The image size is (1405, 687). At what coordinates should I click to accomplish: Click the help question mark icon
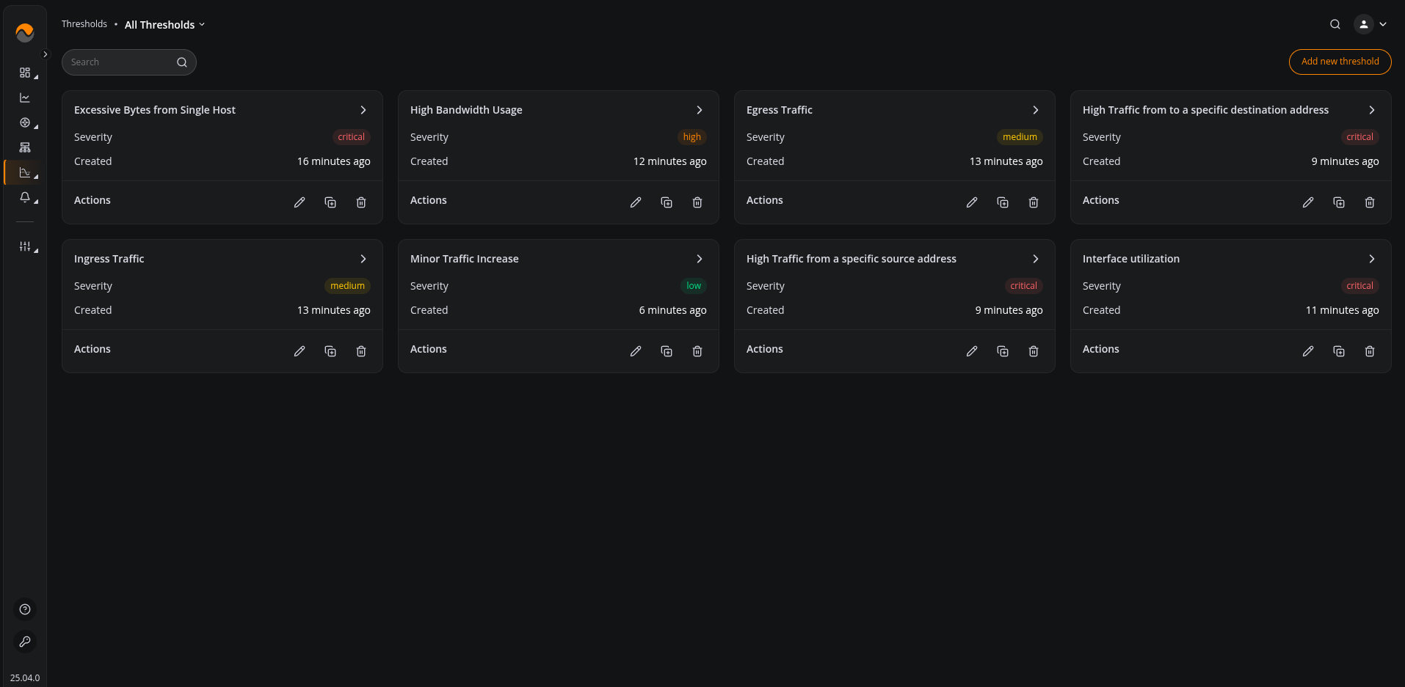point(25,609)
